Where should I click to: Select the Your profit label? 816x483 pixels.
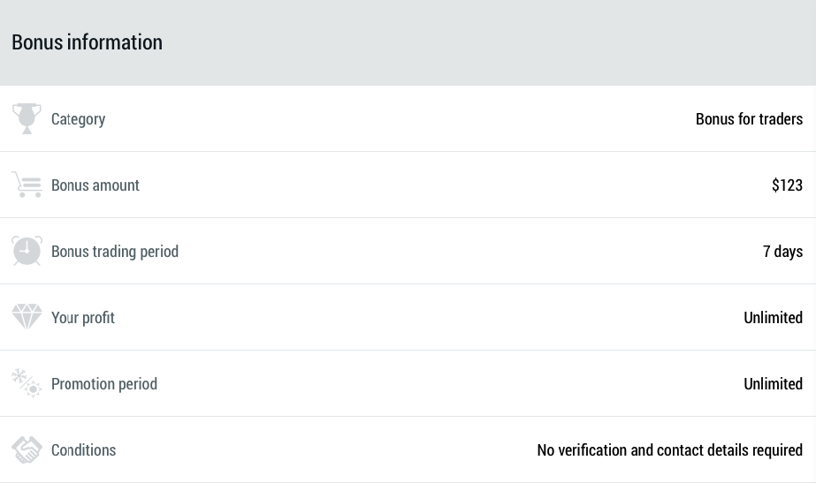pos(83,318)
